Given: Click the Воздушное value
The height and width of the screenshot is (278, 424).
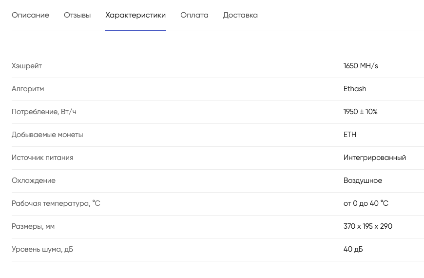Looking at the screenshot, I should tap(363, 180).
